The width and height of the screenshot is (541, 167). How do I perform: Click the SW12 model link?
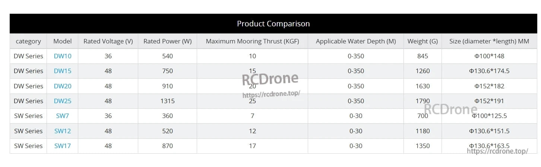pyautogui.click(x=63, y=131)
